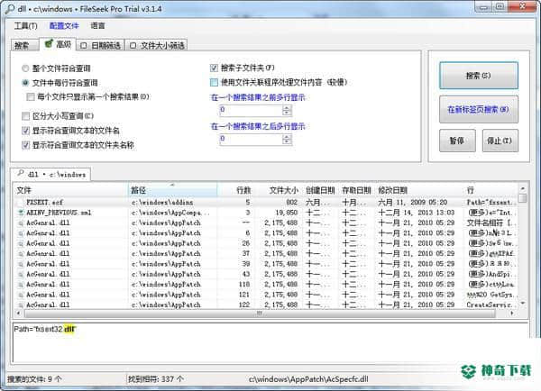This screenshot has height=391, width=541.
Task: Click c:\windows\addins path cell
Action: pyautogui.click(x=162, y=203)
